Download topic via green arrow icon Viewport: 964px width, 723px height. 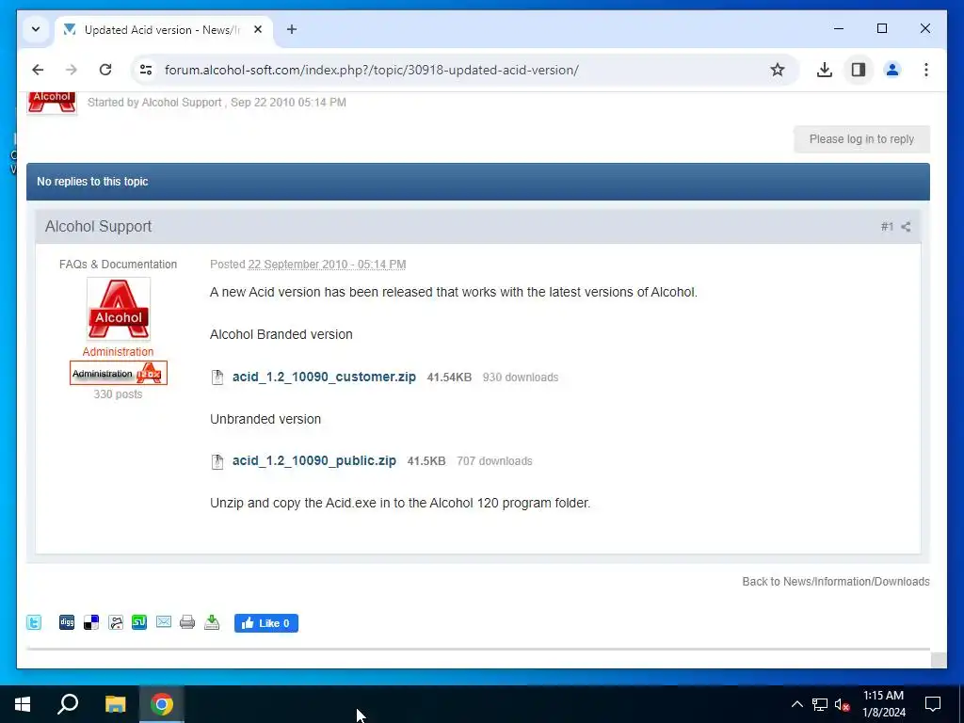[x=212, y=623]
